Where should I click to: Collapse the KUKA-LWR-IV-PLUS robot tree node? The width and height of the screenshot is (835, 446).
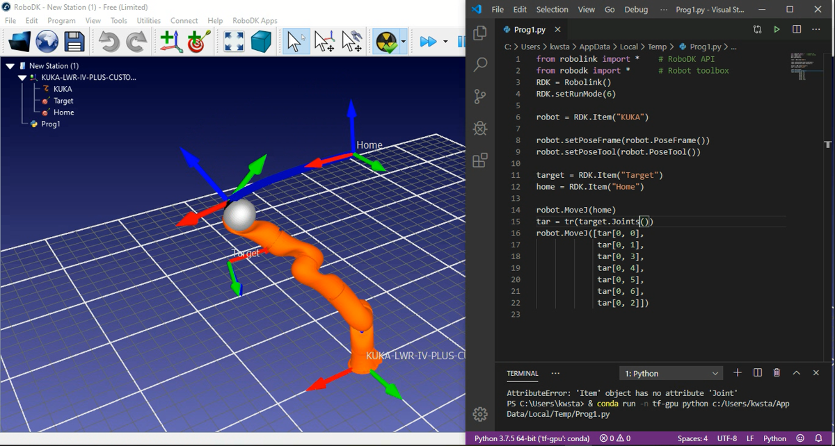tap(22, 78)
